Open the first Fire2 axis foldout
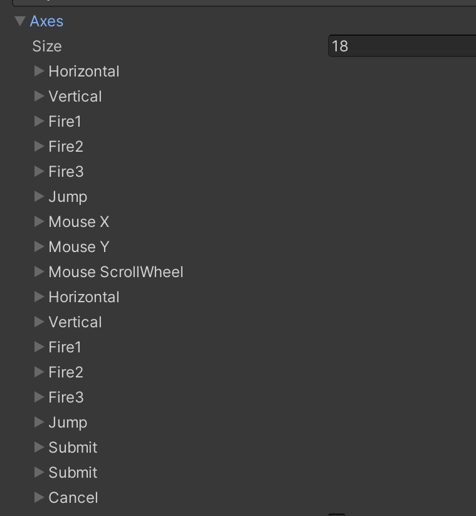This screenshot has width=476, height=516. pyautogui.click(x=40, y=147)
